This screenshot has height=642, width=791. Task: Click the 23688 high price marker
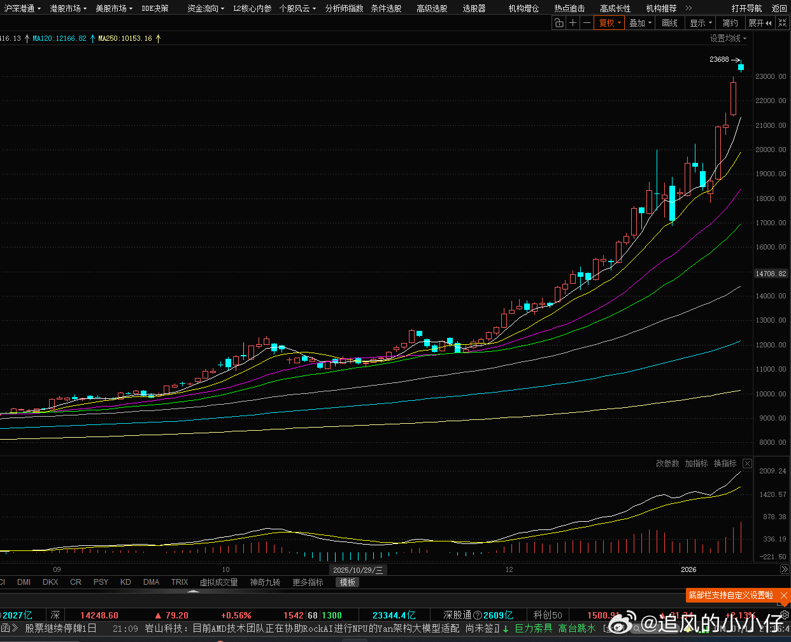[x=719, y=59]
